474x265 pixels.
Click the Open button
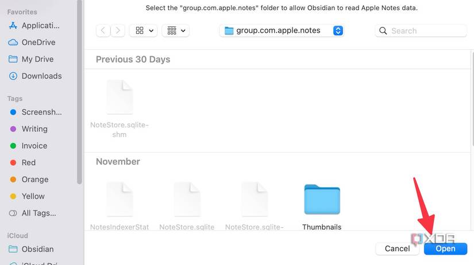(x=446, y=249)
